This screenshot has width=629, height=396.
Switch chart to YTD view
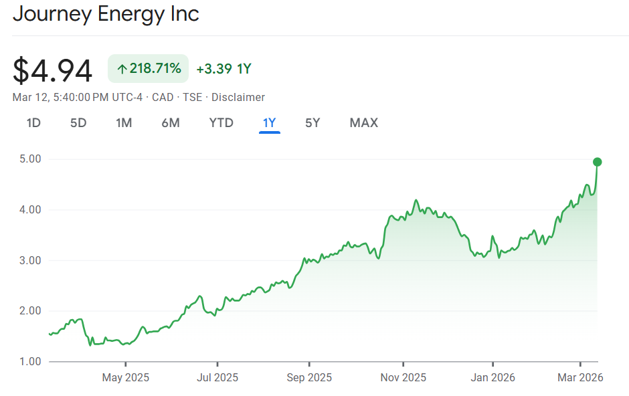(x=221, y=123)
